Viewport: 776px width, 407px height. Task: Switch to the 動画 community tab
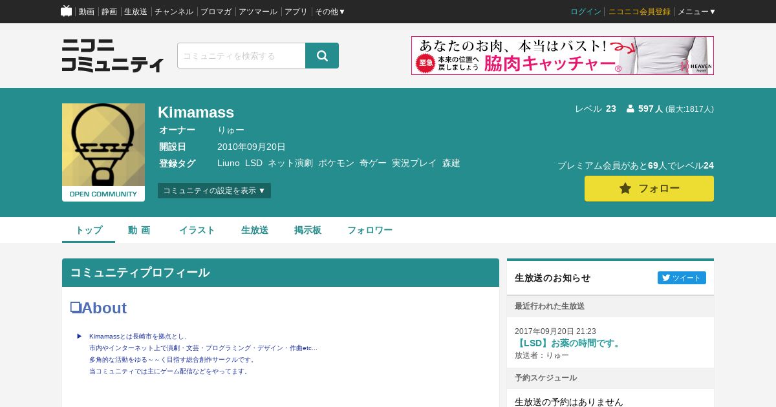pyautogui.click(x=139, y=230)
